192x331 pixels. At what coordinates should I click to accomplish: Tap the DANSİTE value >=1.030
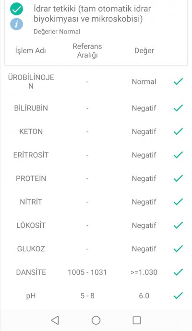pyautogui.click(x=144, y=272)
